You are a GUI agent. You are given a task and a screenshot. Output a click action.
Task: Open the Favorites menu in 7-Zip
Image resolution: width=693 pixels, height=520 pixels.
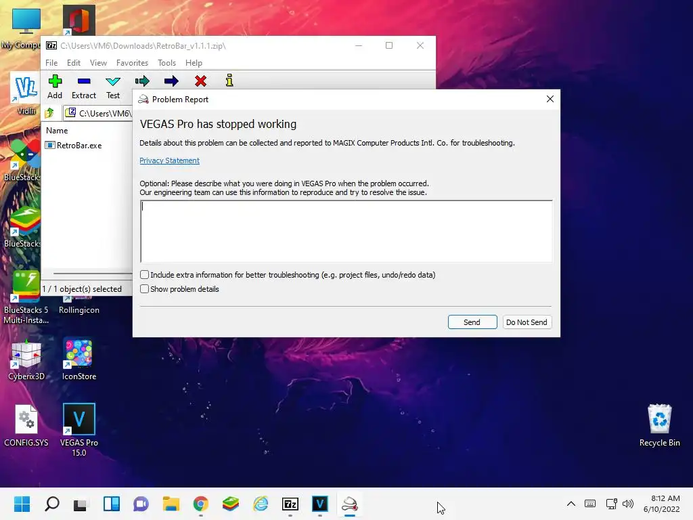132,63
